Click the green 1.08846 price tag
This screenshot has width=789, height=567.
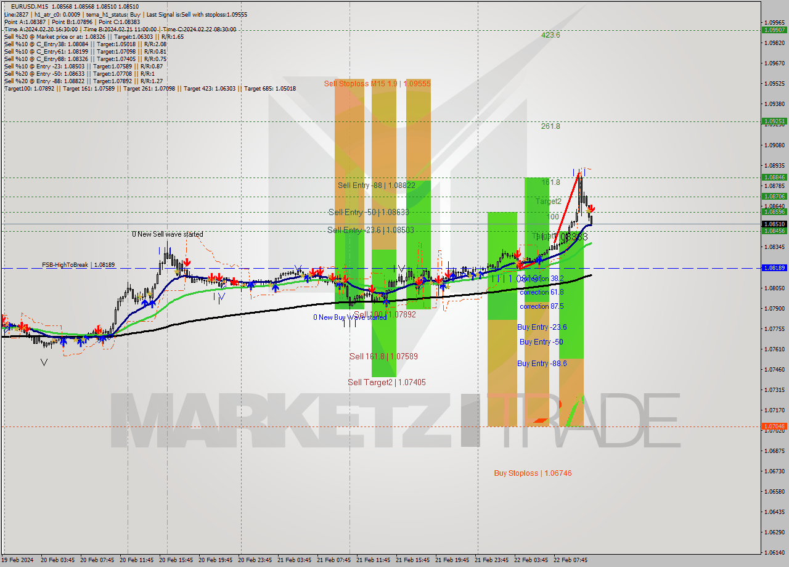pyautogui.click(x=774, y=177)
